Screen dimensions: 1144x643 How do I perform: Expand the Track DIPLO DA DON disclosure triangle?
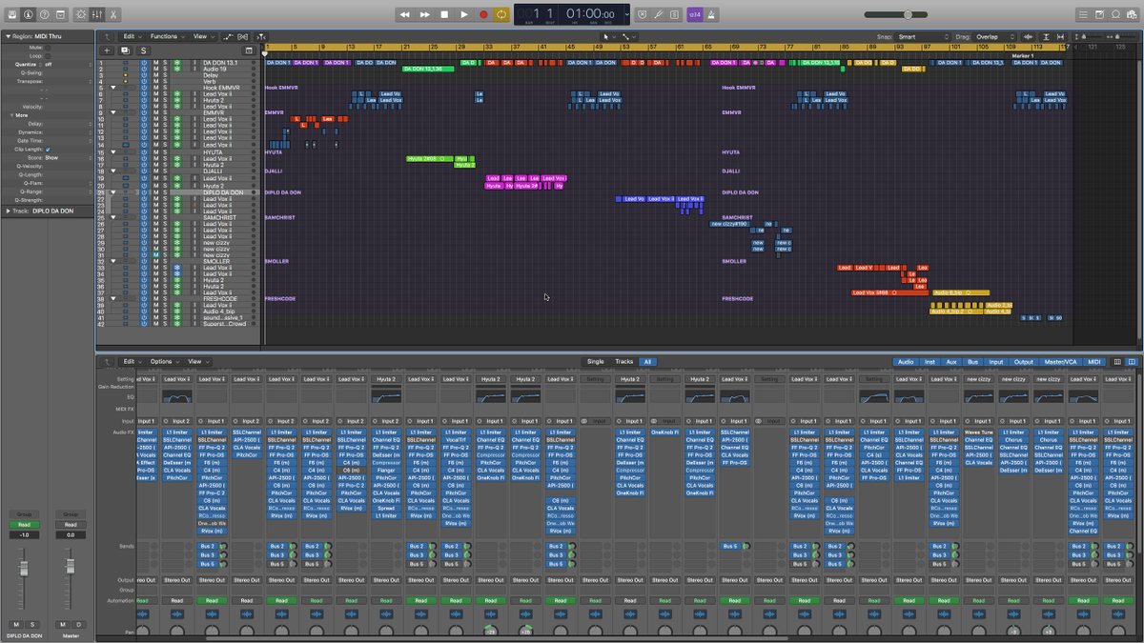[8, 210]
